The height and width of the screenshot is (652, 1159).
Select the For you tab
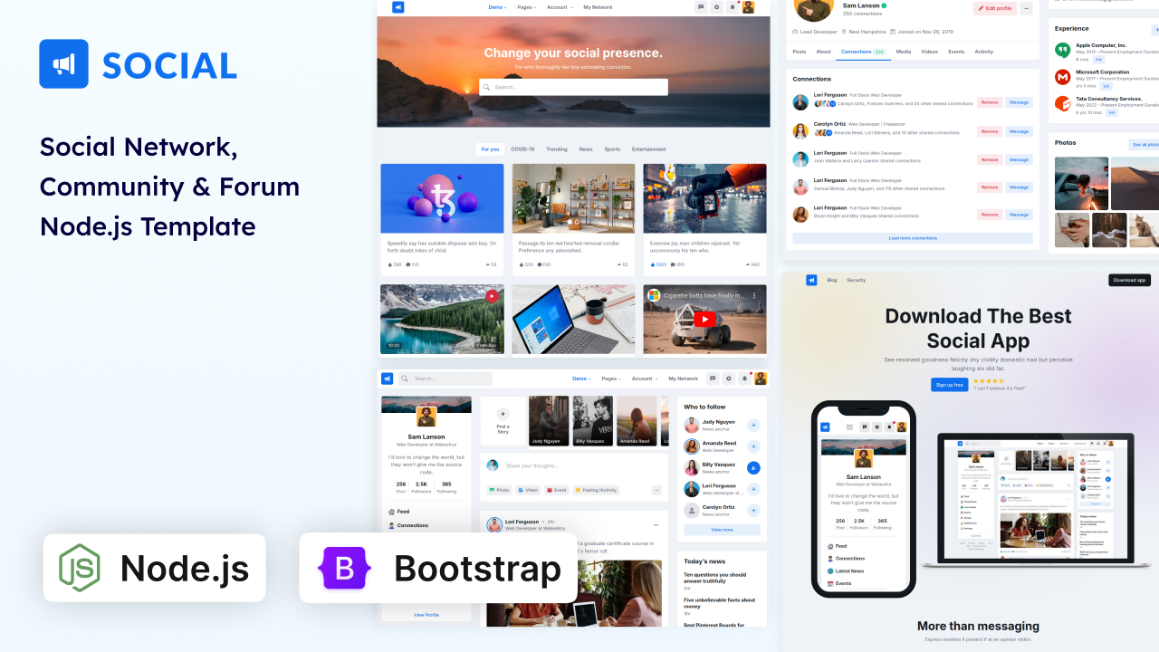tap(490, 149)
